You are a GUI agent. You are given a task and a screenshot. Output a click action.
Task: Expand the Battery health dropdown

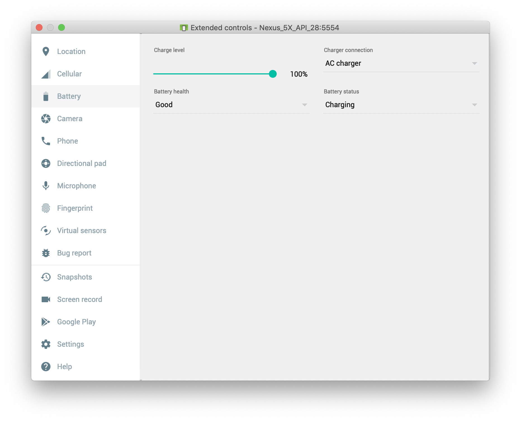(x=231, y=105)
